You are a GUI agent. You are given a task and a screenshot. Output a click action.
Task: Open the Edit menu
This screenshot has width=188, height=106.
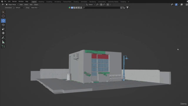coord(9,1)
